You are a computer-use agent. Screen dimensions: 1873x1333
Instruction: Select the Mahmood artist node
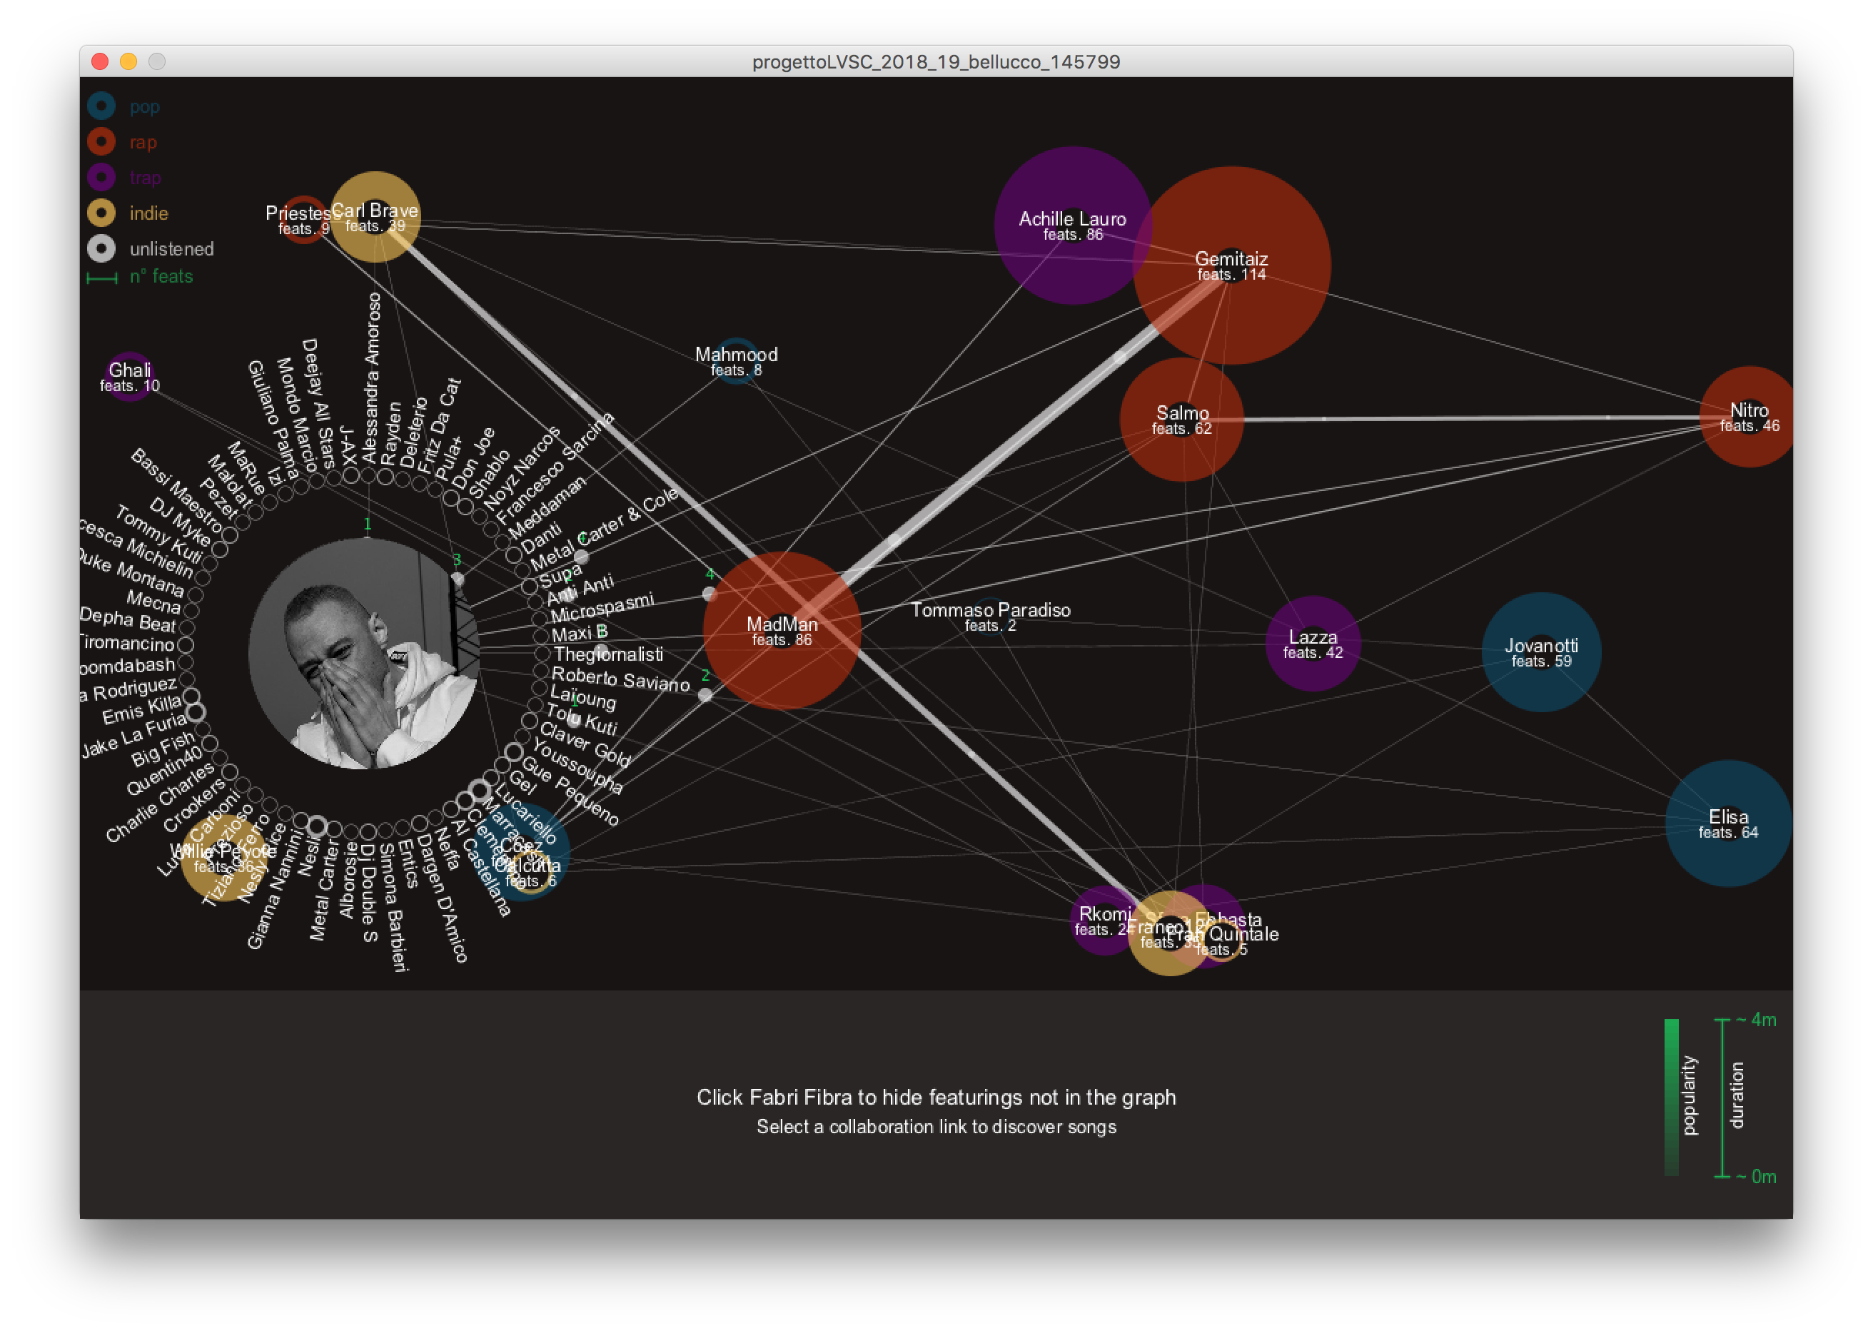point(736,360)
